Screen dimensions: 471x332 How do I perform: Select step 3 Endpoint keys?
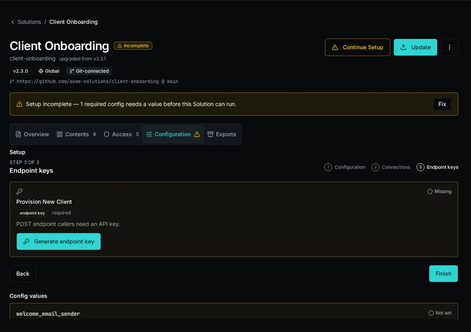(437, 167)
